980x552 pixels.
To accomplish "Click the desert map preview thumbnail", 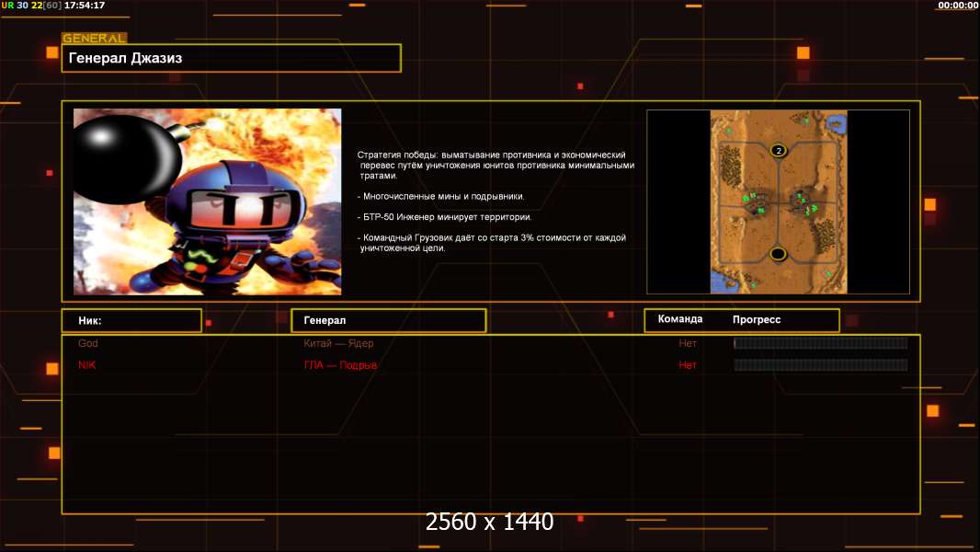I will click(x=778, y=201).
